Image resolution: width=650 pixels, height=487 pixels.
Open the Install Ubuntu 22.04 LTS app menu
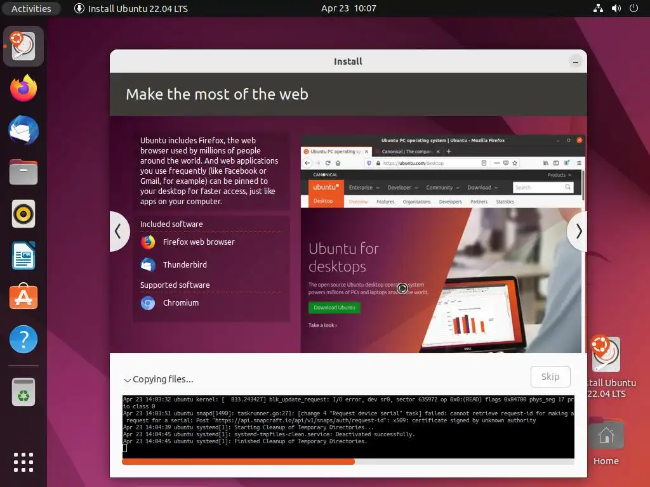[131, 8]
